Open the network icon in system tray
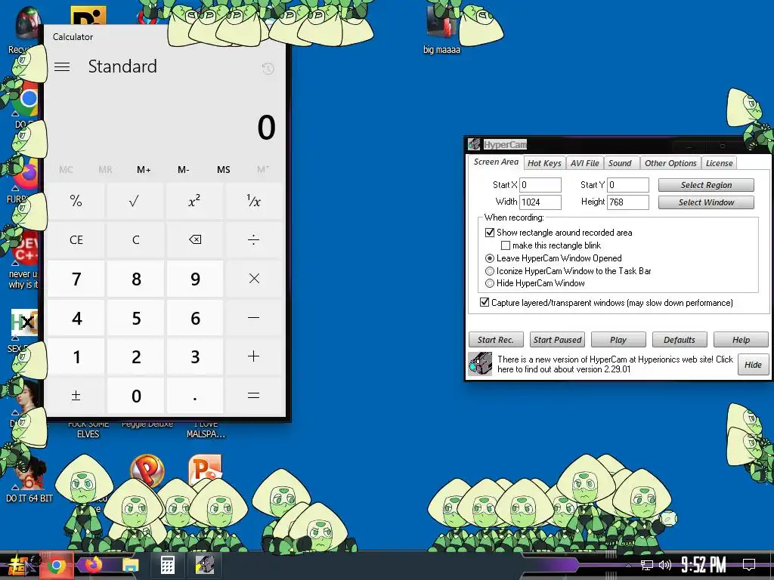774x580 pixels. pyautogui.click(x=647, y=565)
